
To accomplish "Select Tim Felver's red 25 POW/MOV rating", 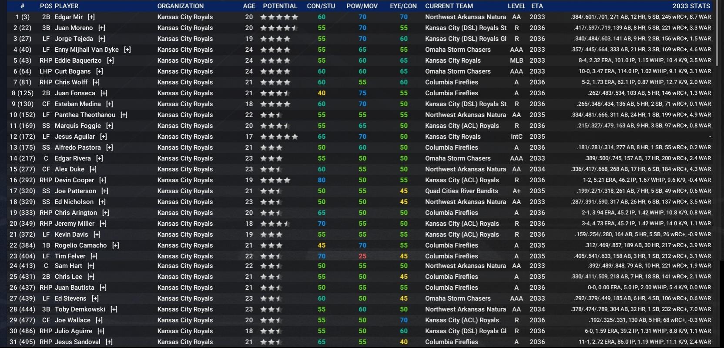I will [x=362, y=256].
